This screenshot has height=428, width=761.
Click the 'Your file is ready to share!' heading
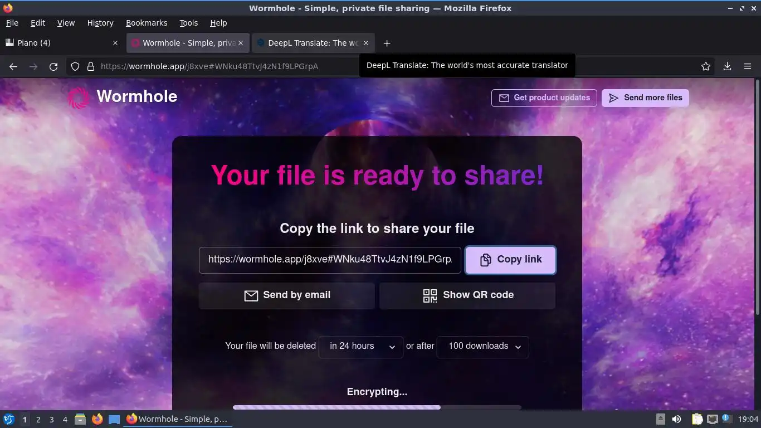377,175
